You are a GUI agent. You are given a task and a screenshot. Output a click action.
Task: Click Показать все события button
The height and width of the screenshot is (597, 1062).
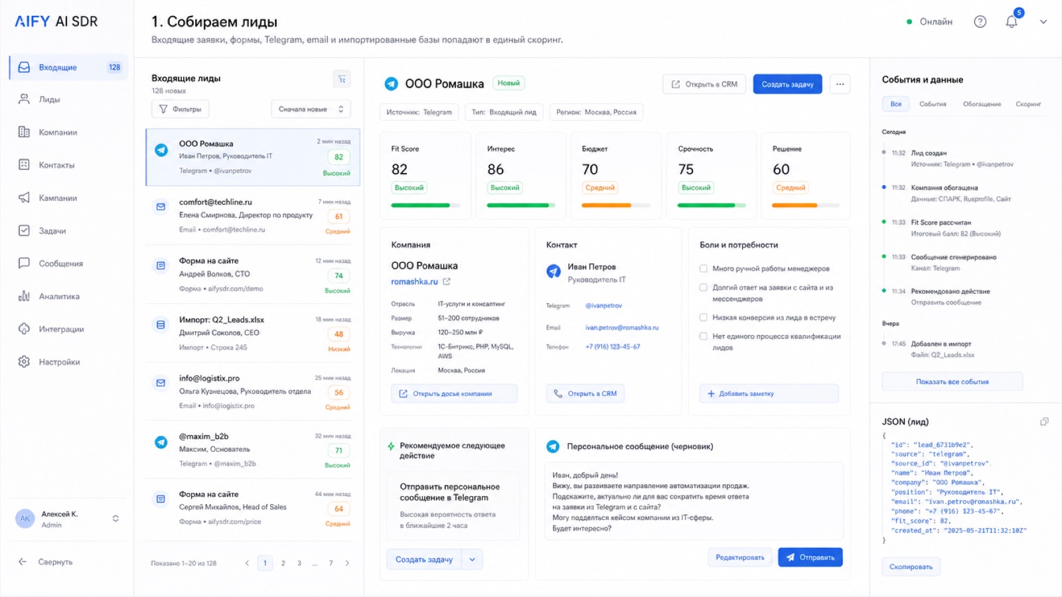pos(952,382)
